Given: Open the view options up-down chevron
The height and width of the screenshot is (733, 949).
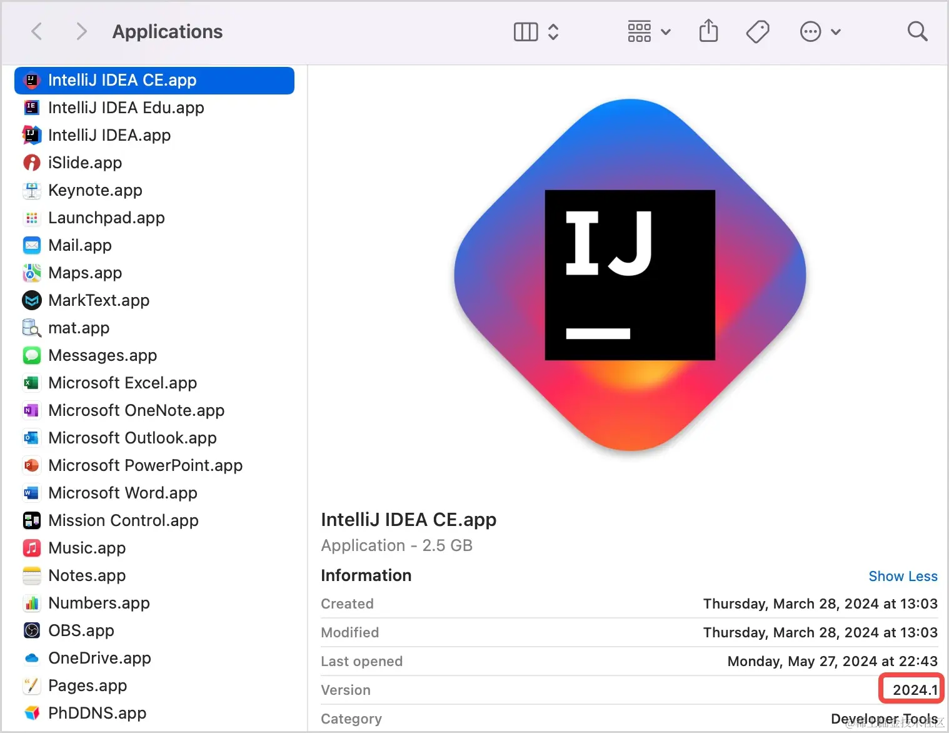Looking at the screenshot, I should pyautogui.click(x=553, y=31).
